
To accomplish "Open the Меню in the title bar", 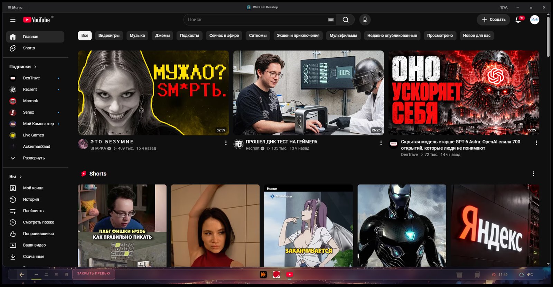I will pyautogui.click(x=15, y=7).
